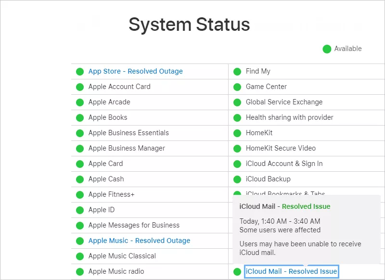Select the iCloud Backup row text
This screenshot has height=280, width=385.
tap(268, 179)
